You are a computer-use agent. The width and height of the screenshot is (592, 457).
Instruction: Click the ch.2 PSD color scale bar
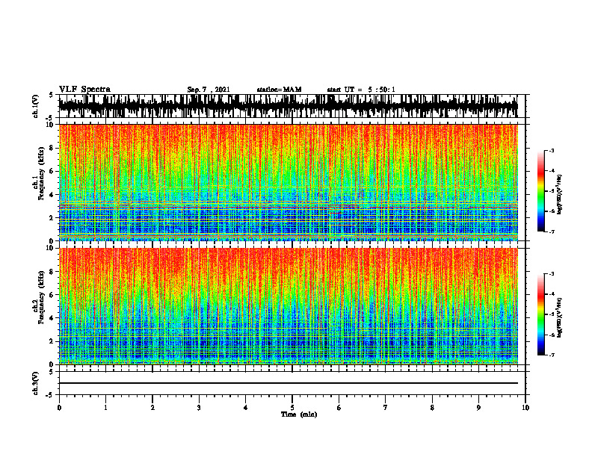pos(540,314)
